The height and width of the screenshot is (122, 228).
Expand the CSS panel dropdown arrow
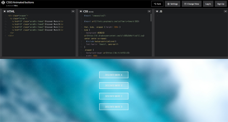pos(149,11)
